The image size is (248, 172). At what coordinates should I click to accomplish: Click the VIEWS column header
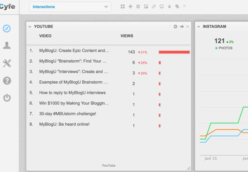(127, 36)
